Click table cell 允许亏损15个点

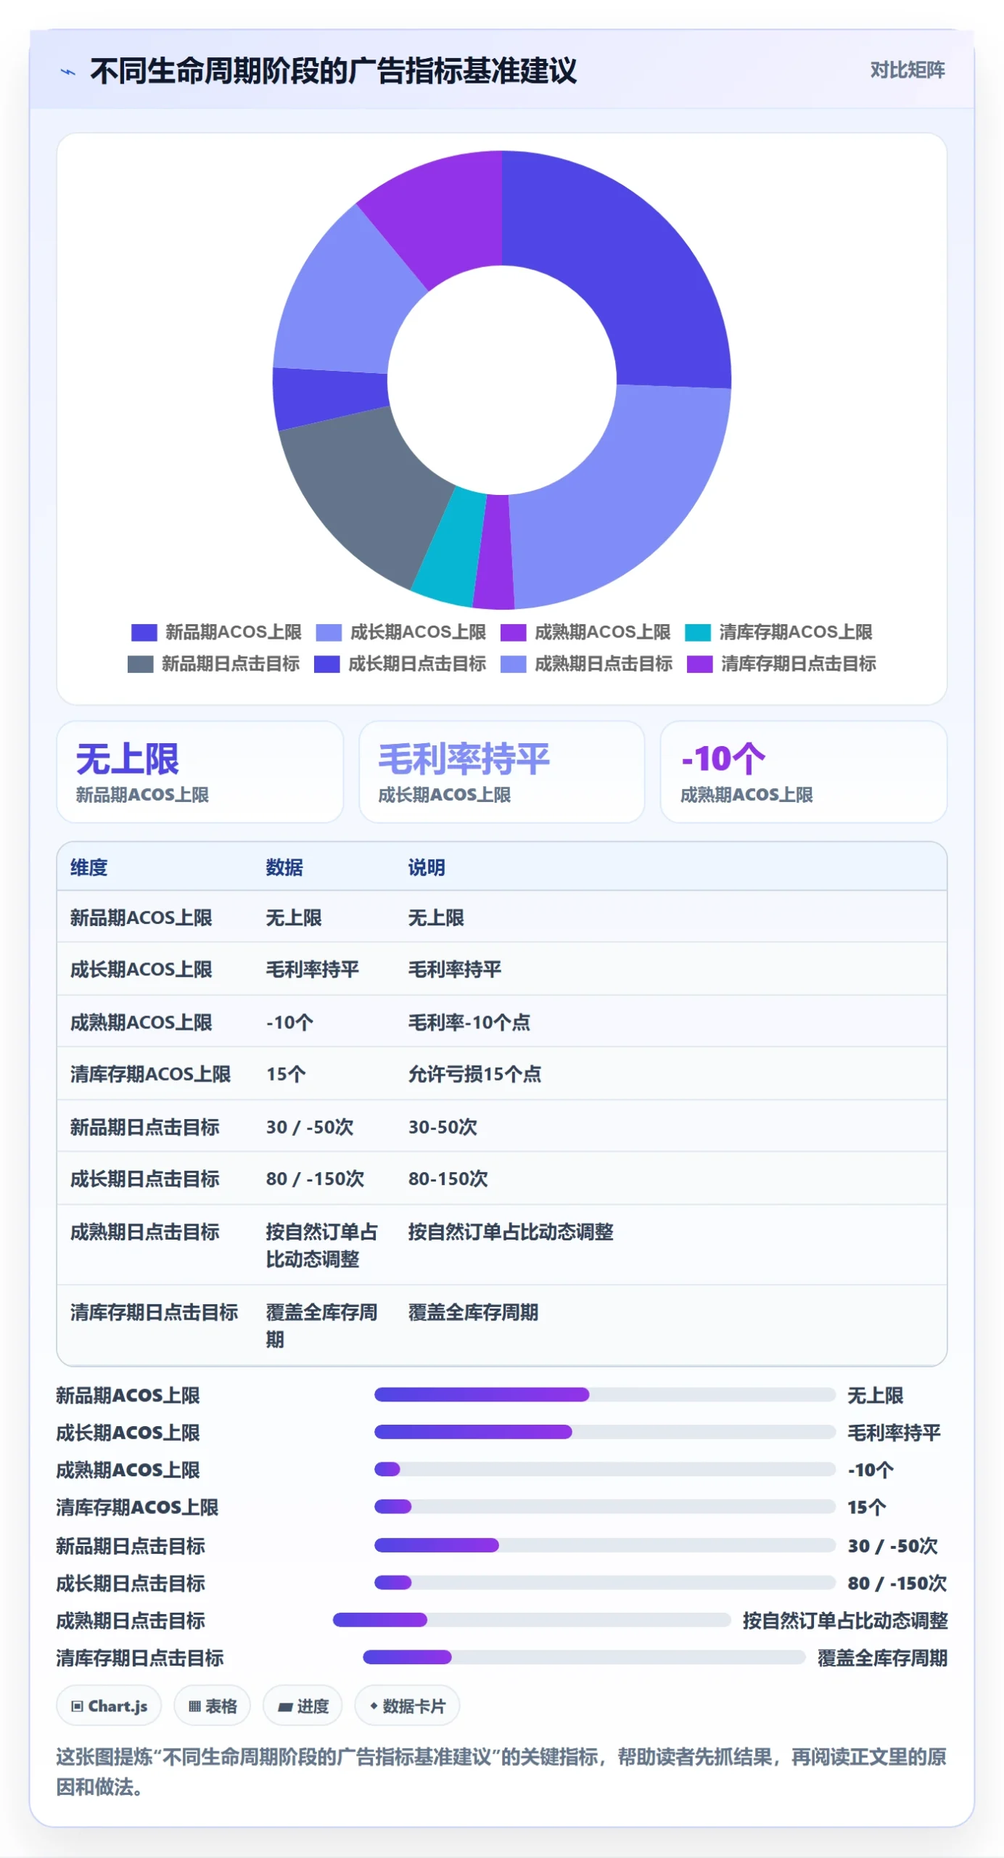click(474, 1073)
